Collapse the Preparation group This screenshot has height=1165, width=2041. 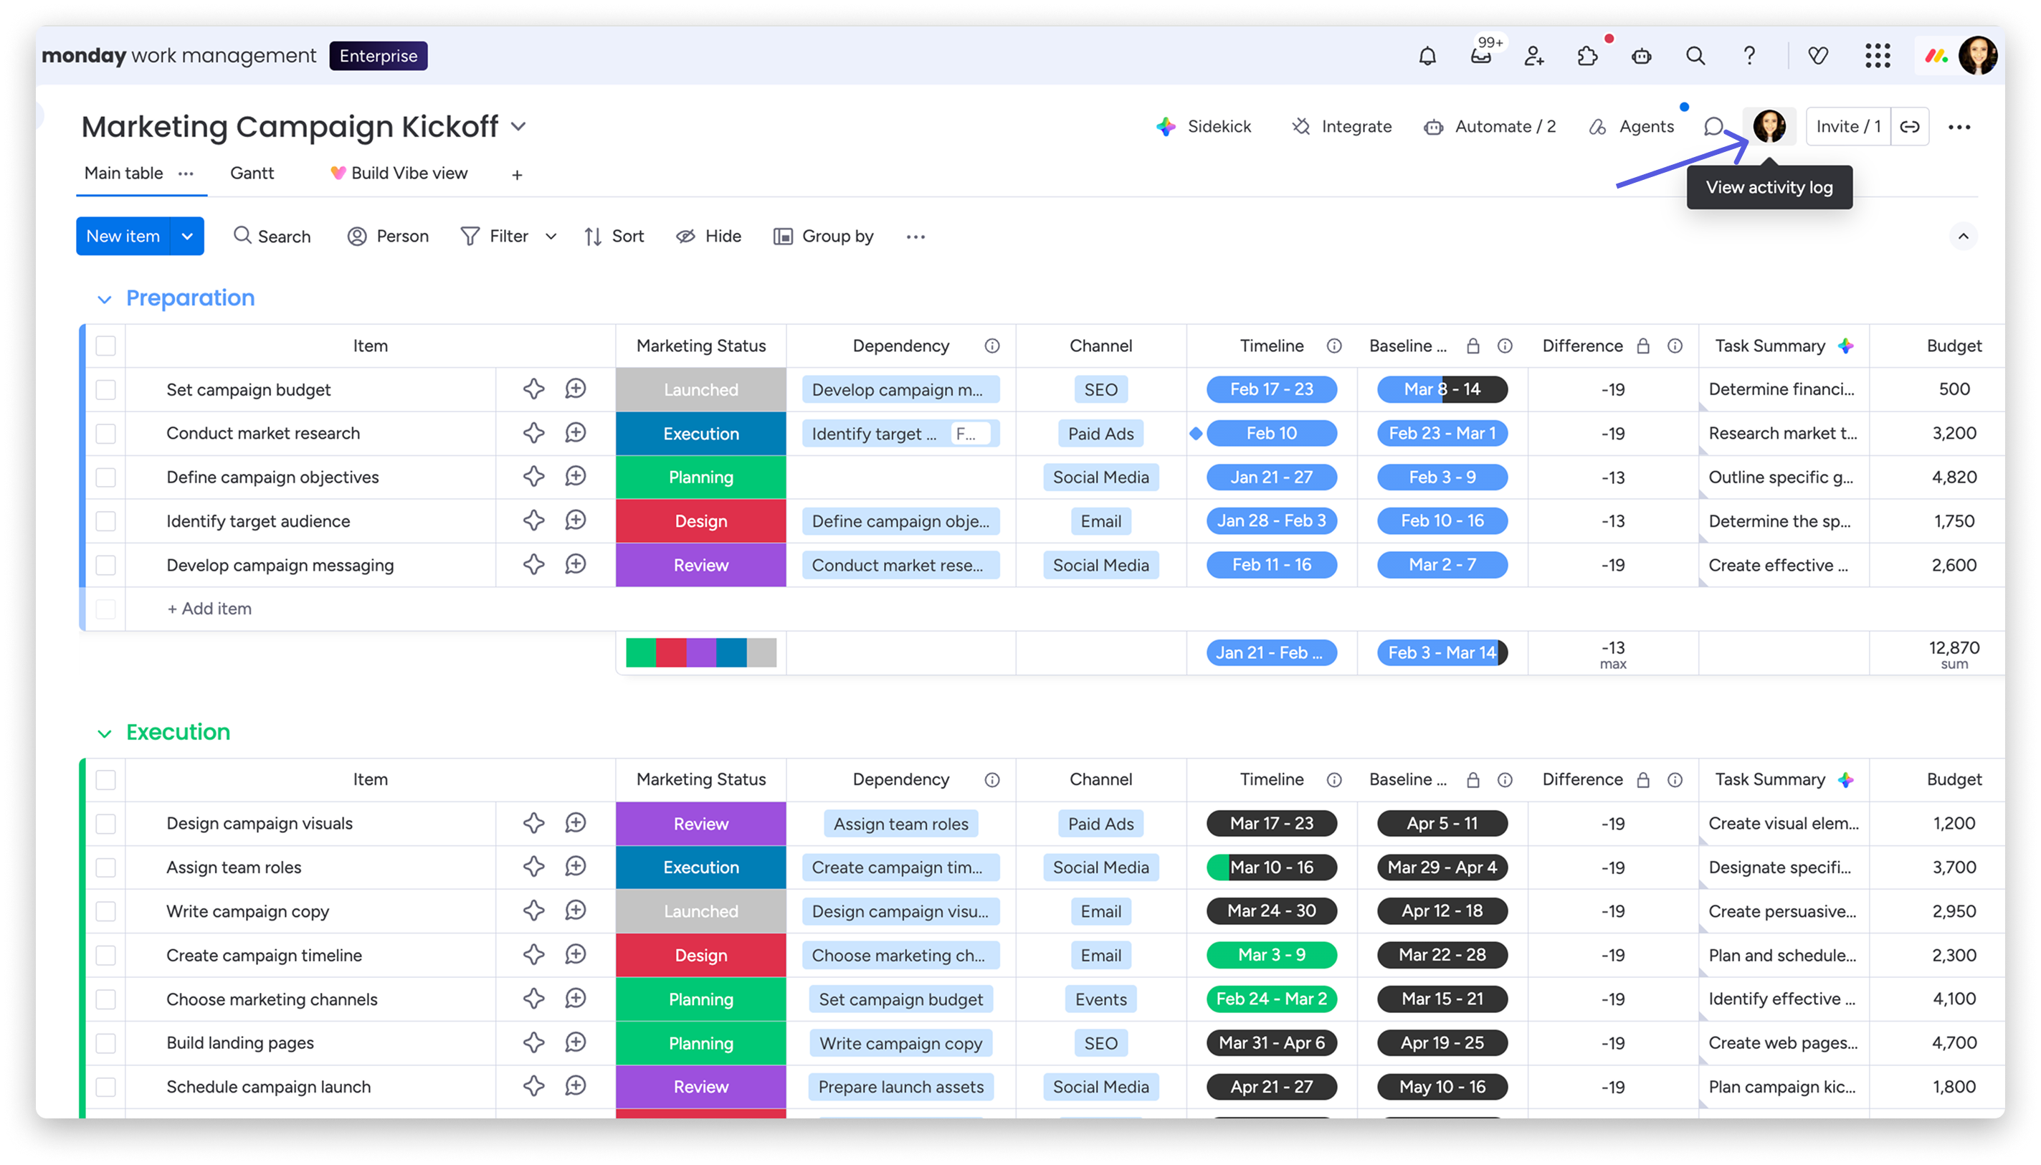(104, 299)
